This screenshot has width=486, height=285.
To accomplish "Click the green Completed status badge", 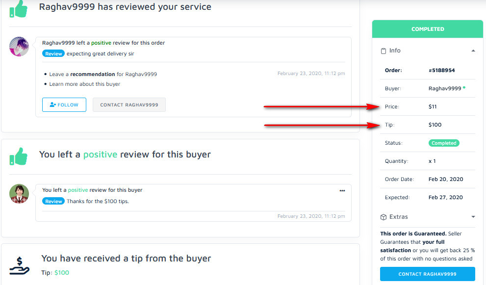I will (444, 143).
